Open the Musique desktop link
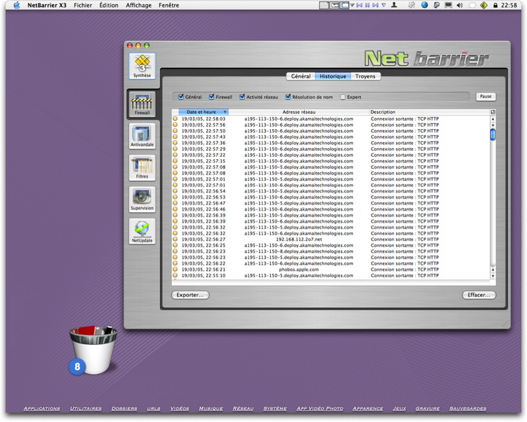Screen dimensions: 527x422 211,408
